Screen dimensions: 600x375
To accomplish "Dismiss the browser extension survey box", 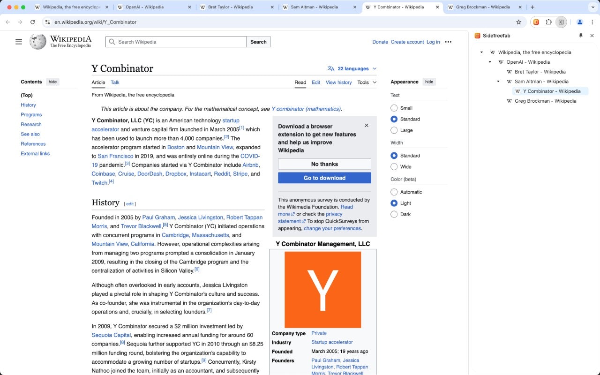I will tap(367, 125).
